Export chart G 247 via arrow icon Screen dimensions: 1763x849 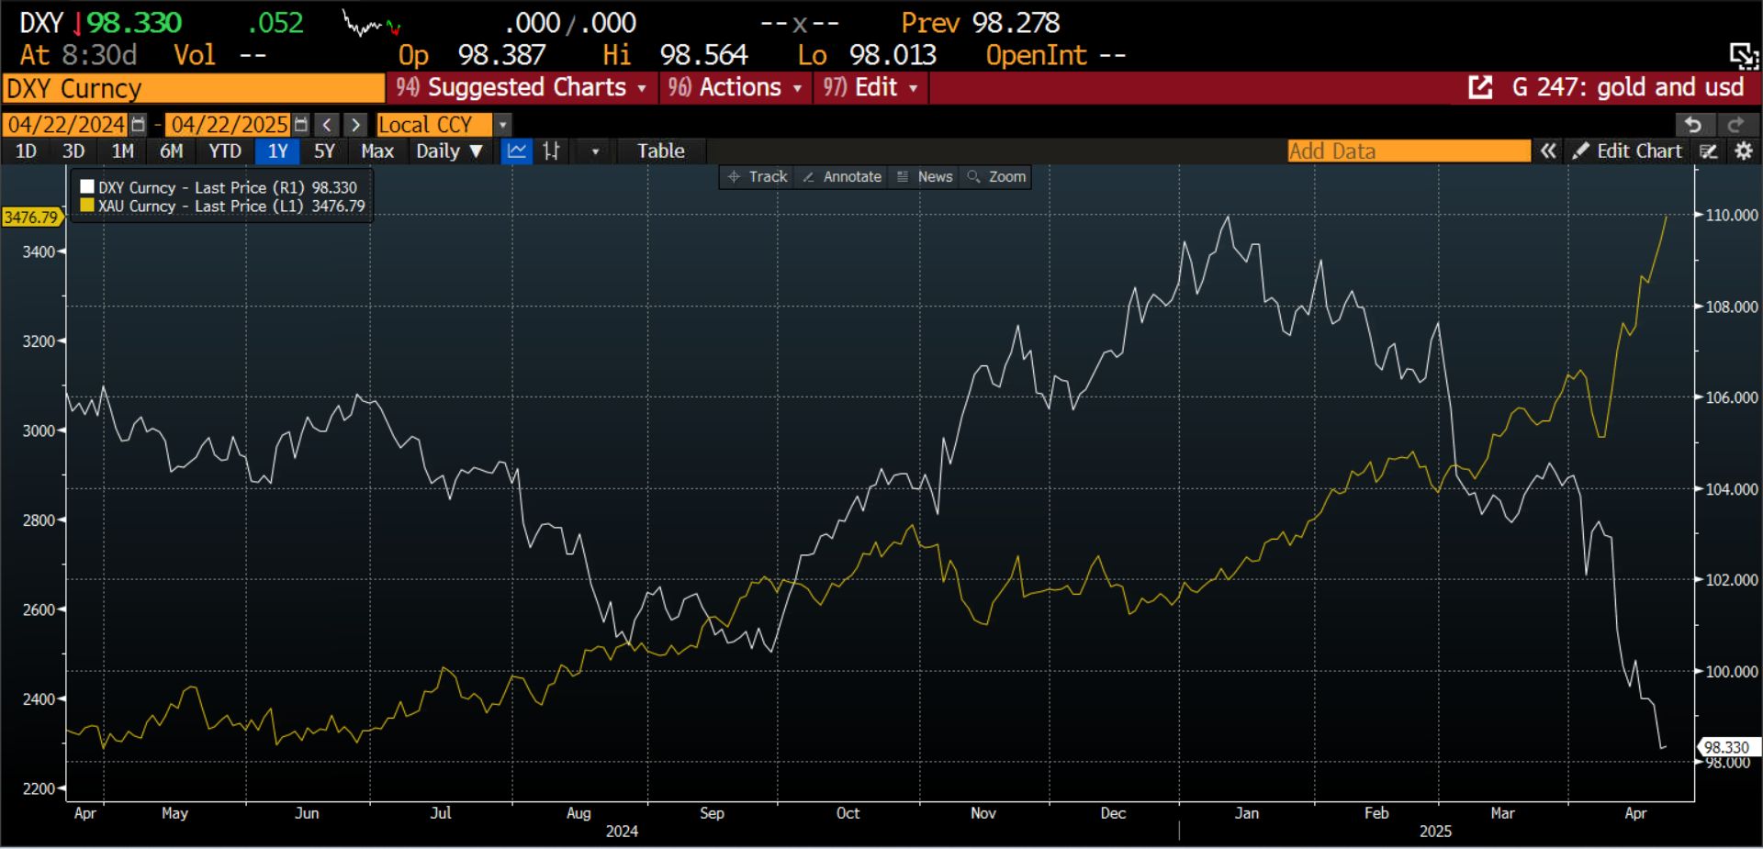1480,88
